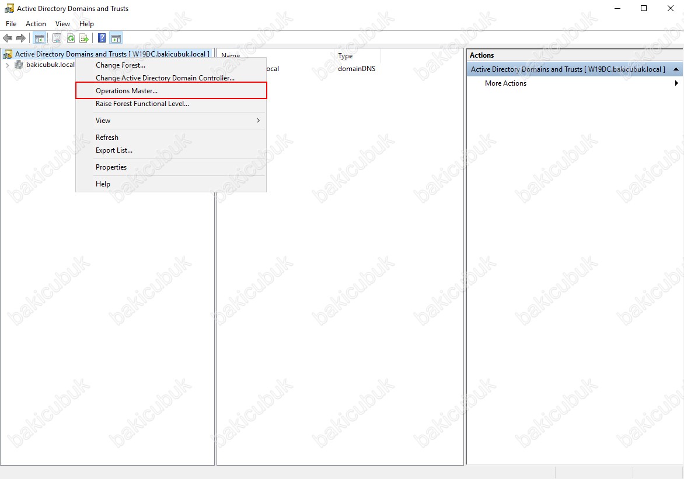Click the bakicubuk.local domain icon in tree
The image size is (684, 479).
click(x=19, y=65)
